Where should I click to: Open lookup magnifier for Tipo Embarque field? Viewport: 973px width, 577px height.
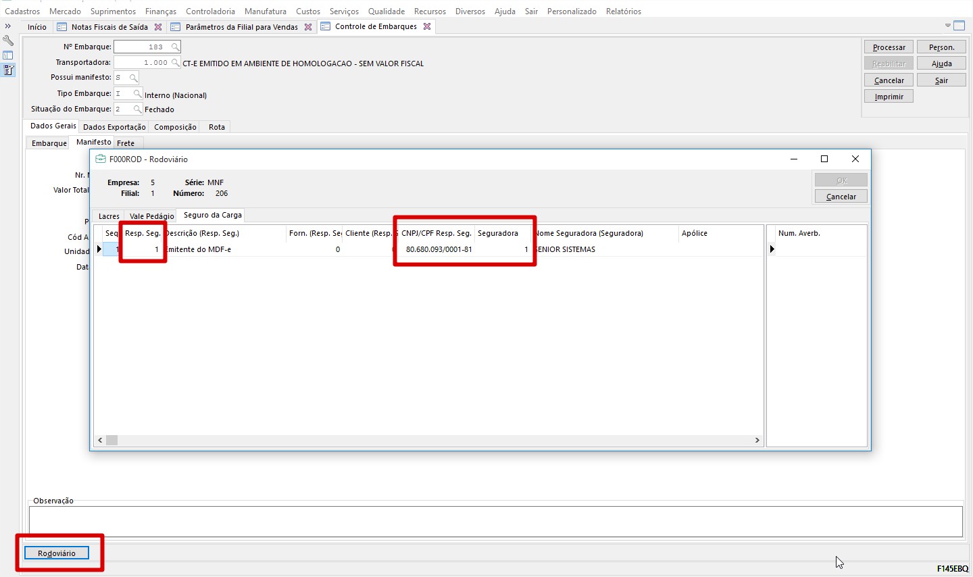pyautogui.click(x=137, y=94)
